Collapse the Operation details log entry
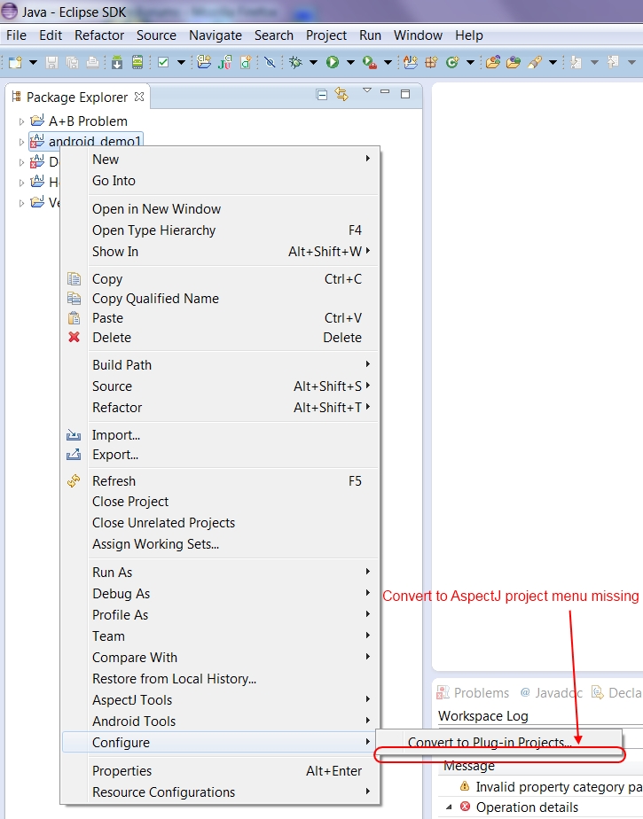This screenshot has height=819, width=643. (449, 807)
